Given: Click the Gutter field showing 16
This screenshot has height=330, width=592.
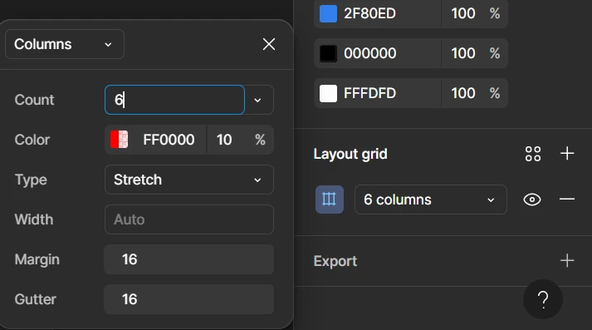Looking at the screenshot, I should pos(189,299).
